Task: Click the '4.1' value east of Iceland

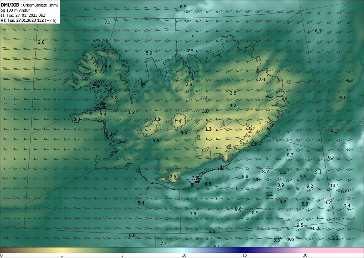Action: click(343, 97)
